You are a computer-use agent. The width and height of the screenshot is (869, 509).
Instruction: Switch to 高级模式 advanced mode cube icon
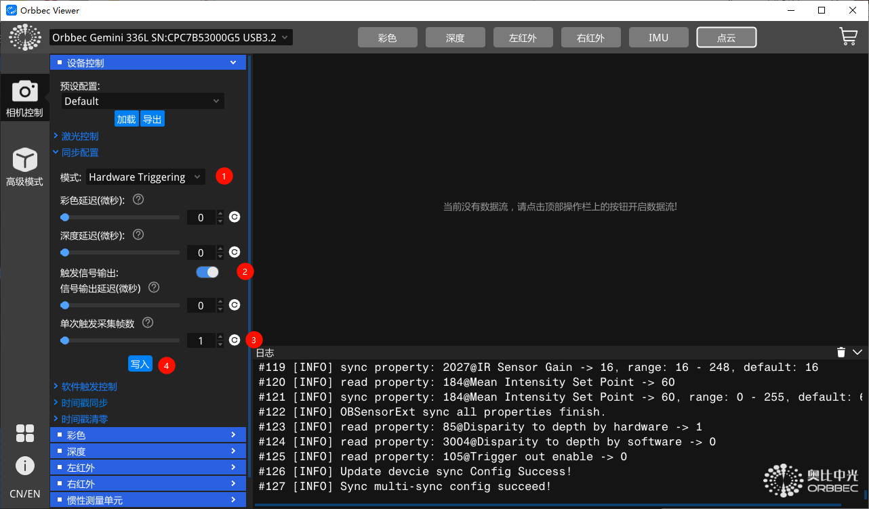(24, 167)
